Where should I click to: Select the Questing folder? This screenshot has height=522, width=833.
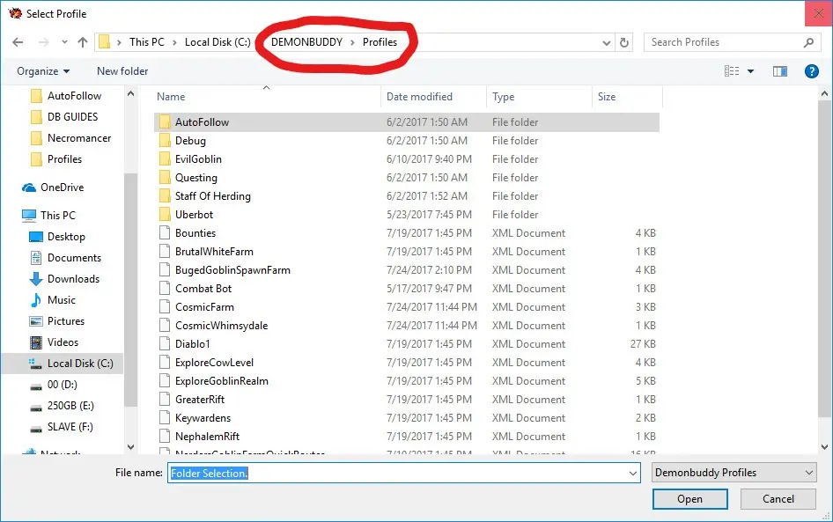click(407, 178)
